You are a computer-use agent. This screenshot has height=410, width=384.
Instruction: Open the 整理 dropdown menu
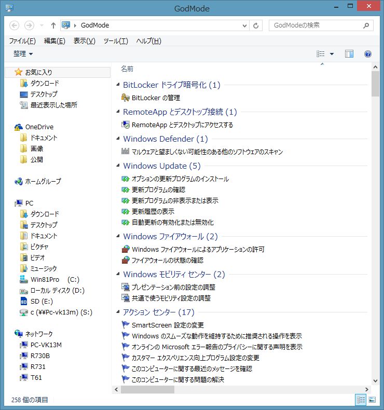pos(23,54)
